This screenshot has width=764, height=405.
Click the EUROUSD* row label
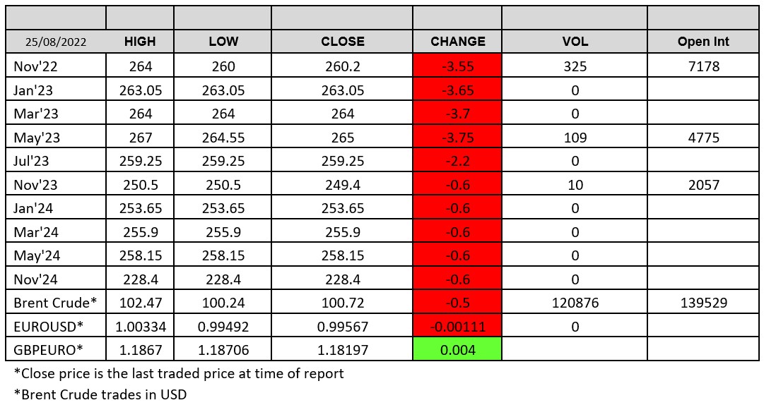(x=47, y=326)
